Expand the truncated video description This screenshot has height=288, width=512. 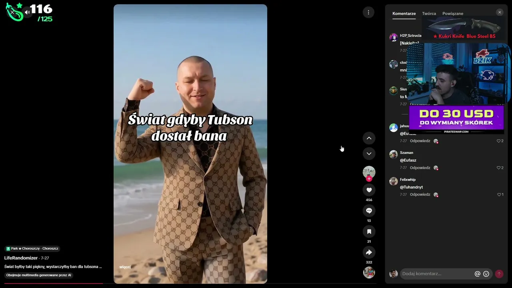53,266
